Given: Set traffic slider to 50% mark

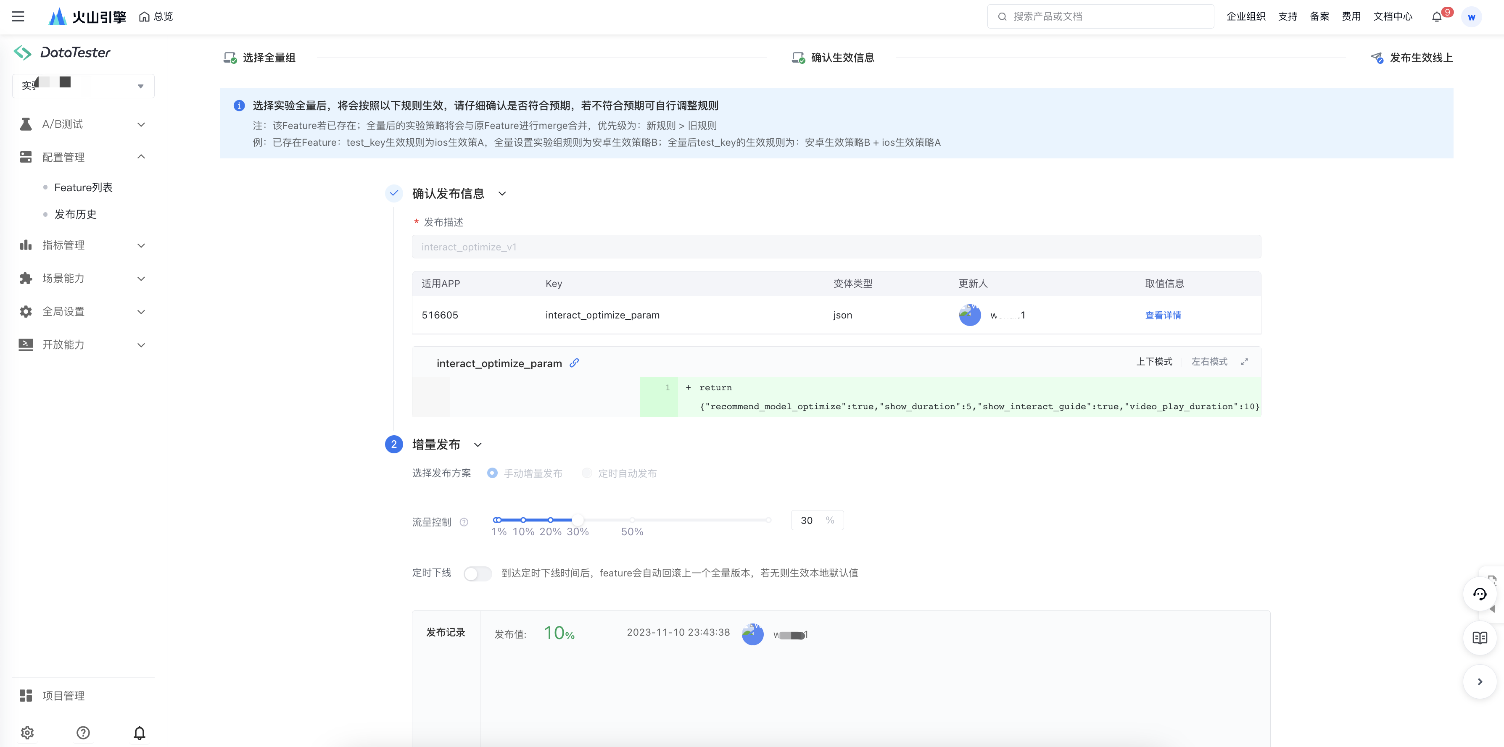Looking at the screenshot, I should [x=632, y=520].
